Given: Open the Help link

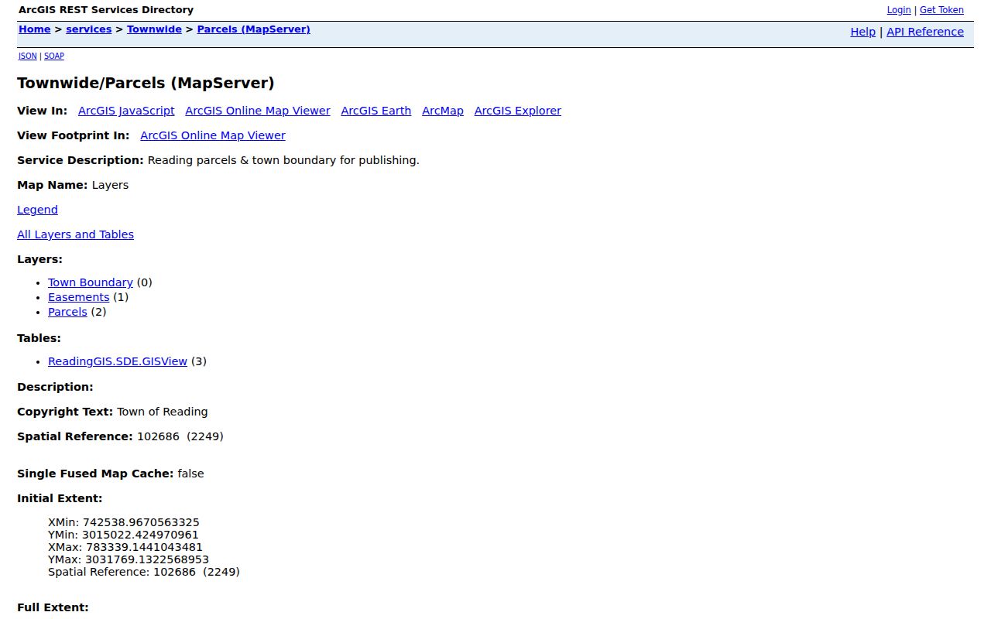Looking at the screenshot, I should (863, 32).
